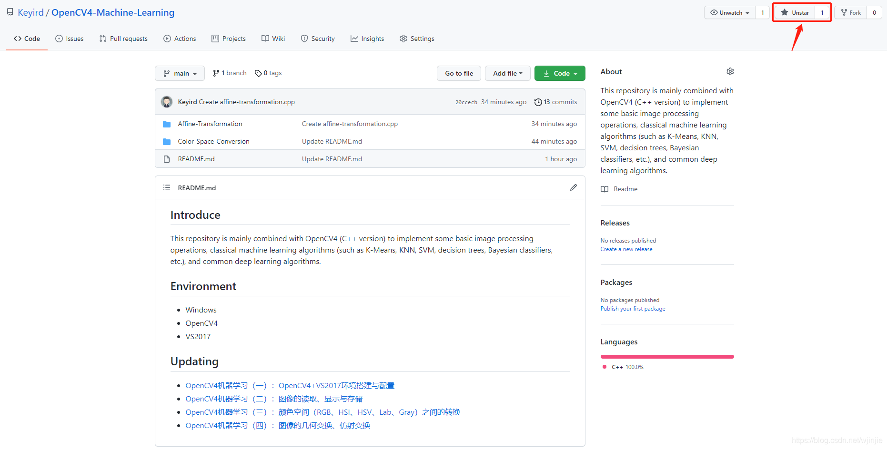Open commit message in Affine-Transformation row
The height and width of the screenshot is (449, 887).
coord(350,124)
